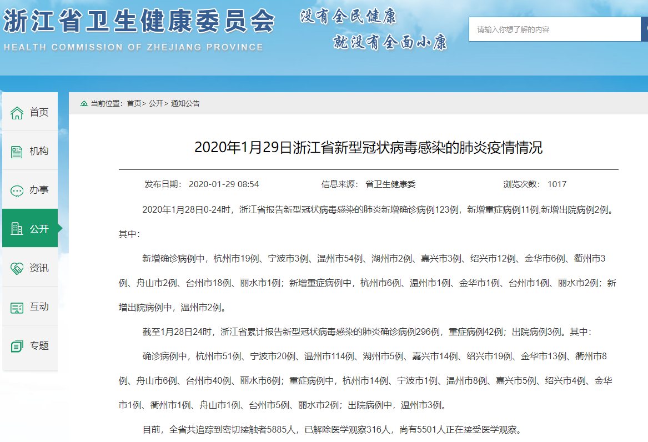This screenshot has height=442, width=648.
Task: Select the 资讯 label in the sidebar menu
Action: coord(39,268)
